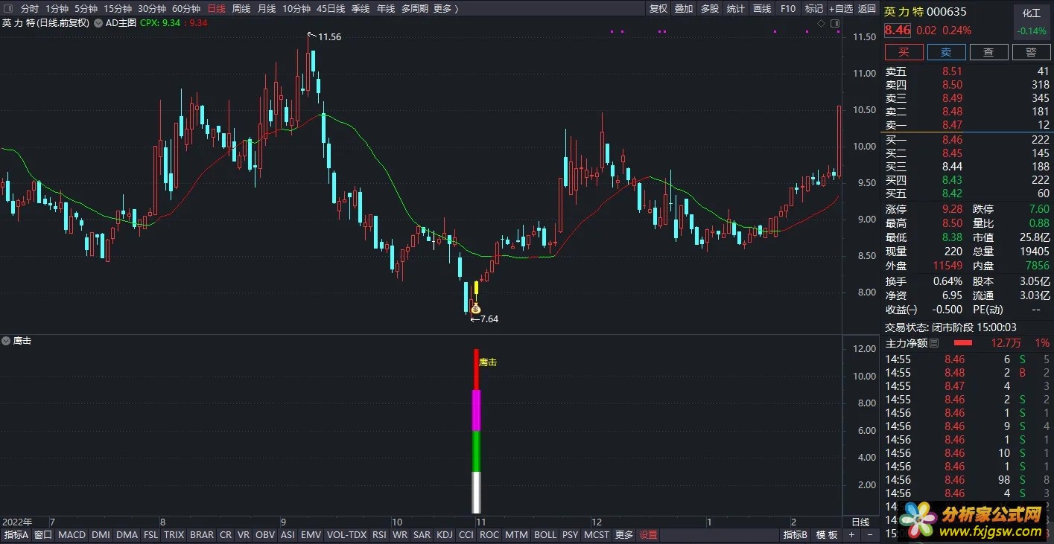1054x544 pixels.
Task: Apply the OBV indicator
Action: click(x=264, y=535)
